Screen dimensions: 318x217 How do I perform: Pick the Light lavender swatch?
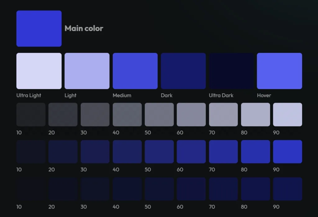[x=87, y=71]
